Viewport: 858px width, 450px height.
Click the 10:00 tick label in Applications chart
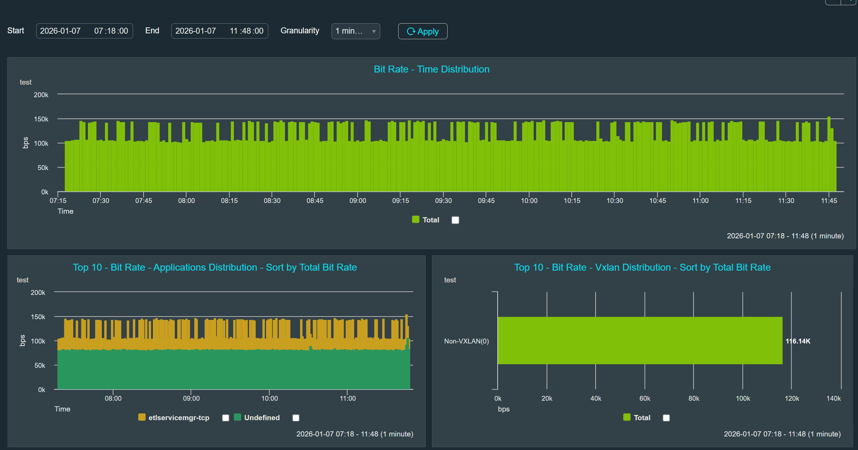tap(269, 398)
